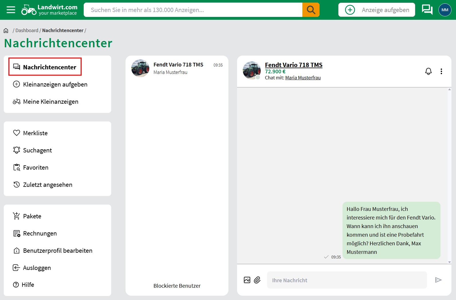Click Ausloggen in the sidebar

[x=37, y=268]
